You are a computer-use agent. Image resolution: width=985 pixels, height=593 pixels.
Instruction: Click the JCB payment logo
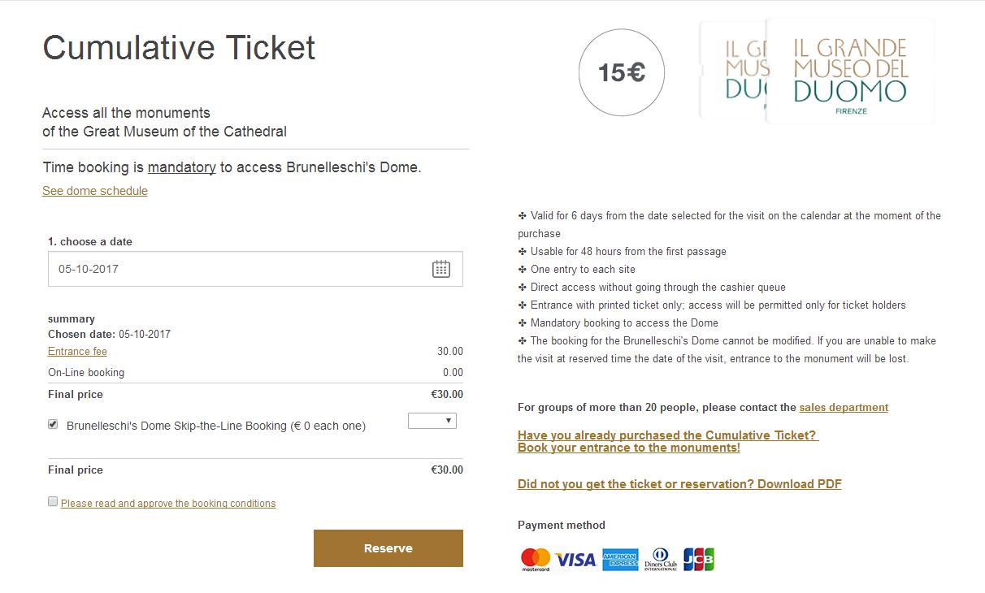[x=699, y=559]
